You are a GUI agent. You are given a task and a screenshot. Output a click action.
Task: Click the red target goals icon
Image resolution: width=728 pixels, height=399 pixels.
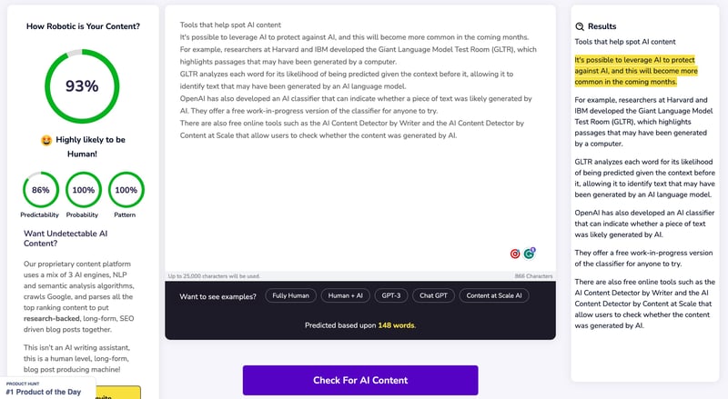(x=515, y=254)
